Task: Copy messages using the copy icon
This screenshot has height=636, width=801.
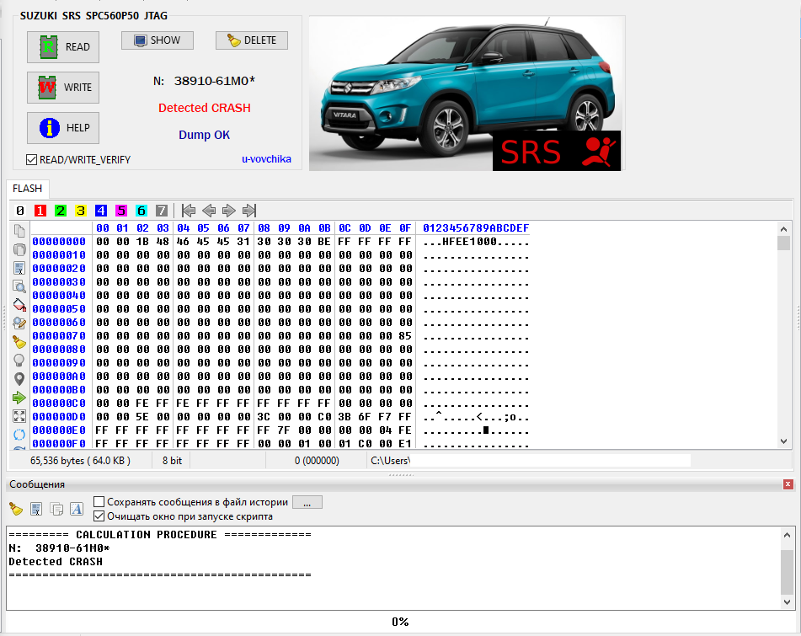Action: 56,509
